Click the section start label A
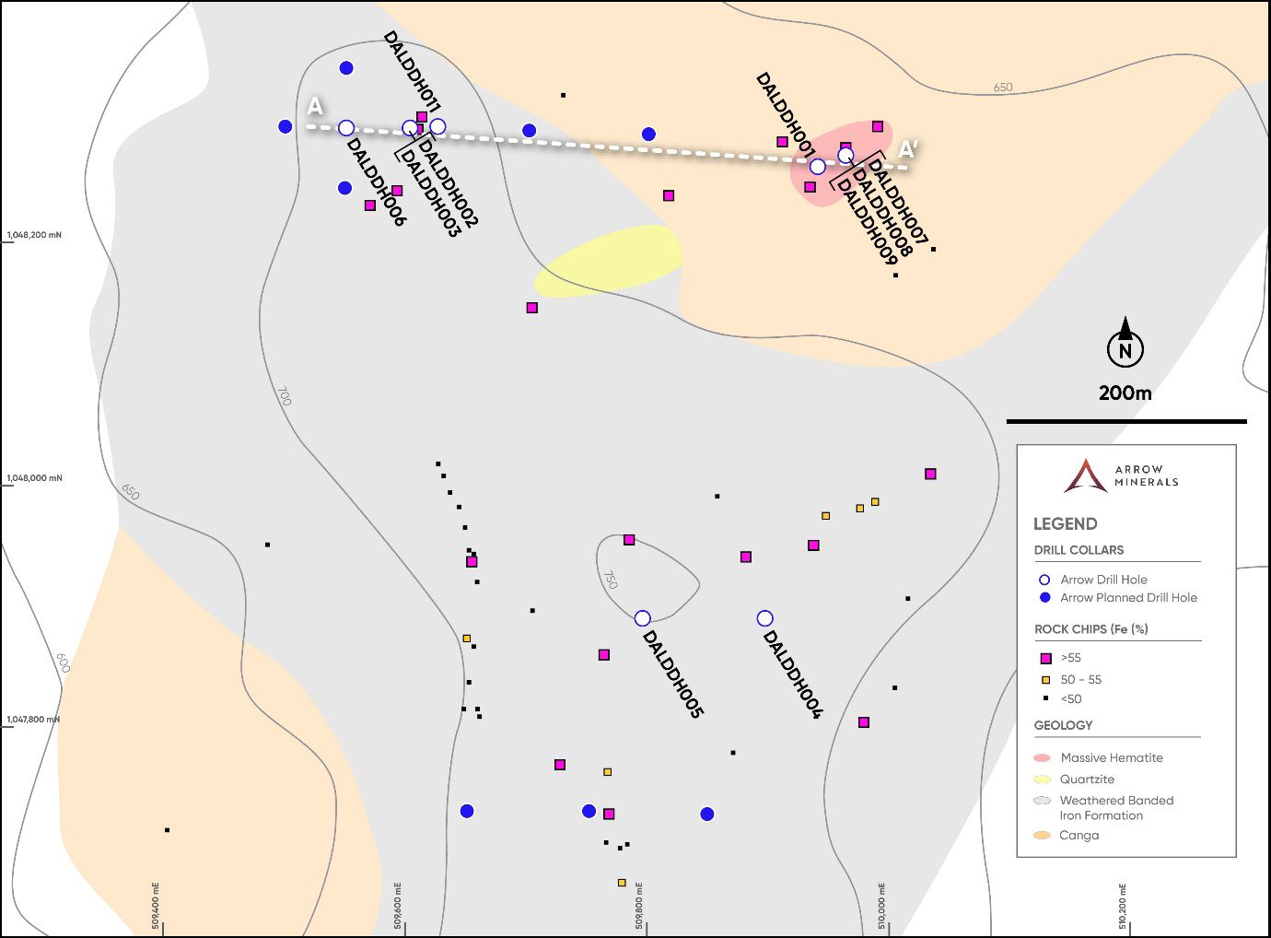Screen dimensions: 1271x938 [315, 105]
